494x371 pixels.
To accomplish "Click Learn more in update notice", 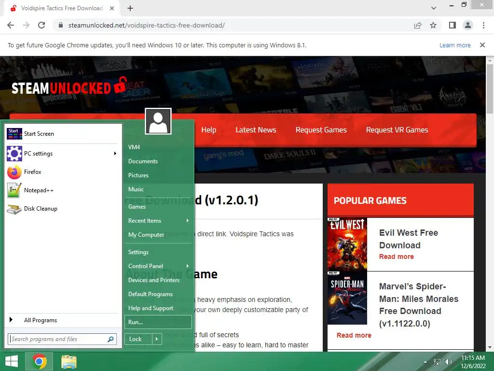I will [455, 45].
